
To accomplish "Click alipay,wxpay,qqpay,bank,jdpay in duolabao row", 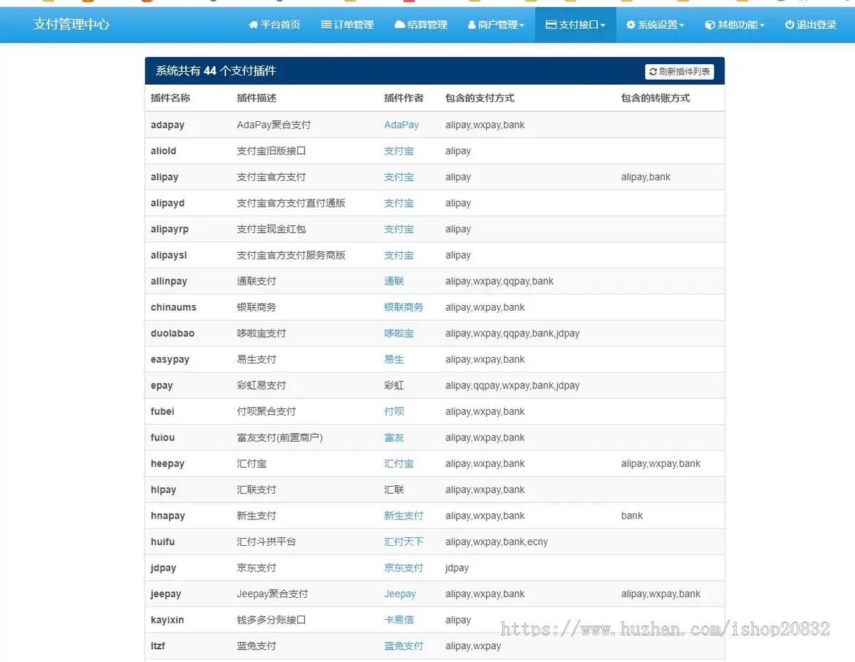I will click(x=512, y=333).
